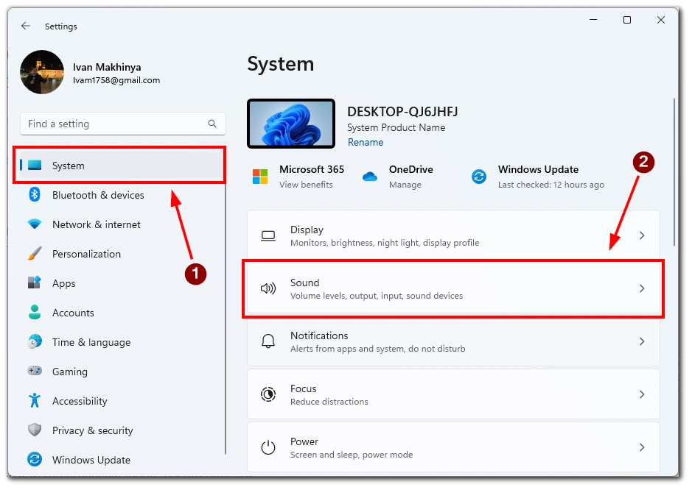Screen dimensions: 692x490
Task: Click the Power button icon
Action: 268,447
